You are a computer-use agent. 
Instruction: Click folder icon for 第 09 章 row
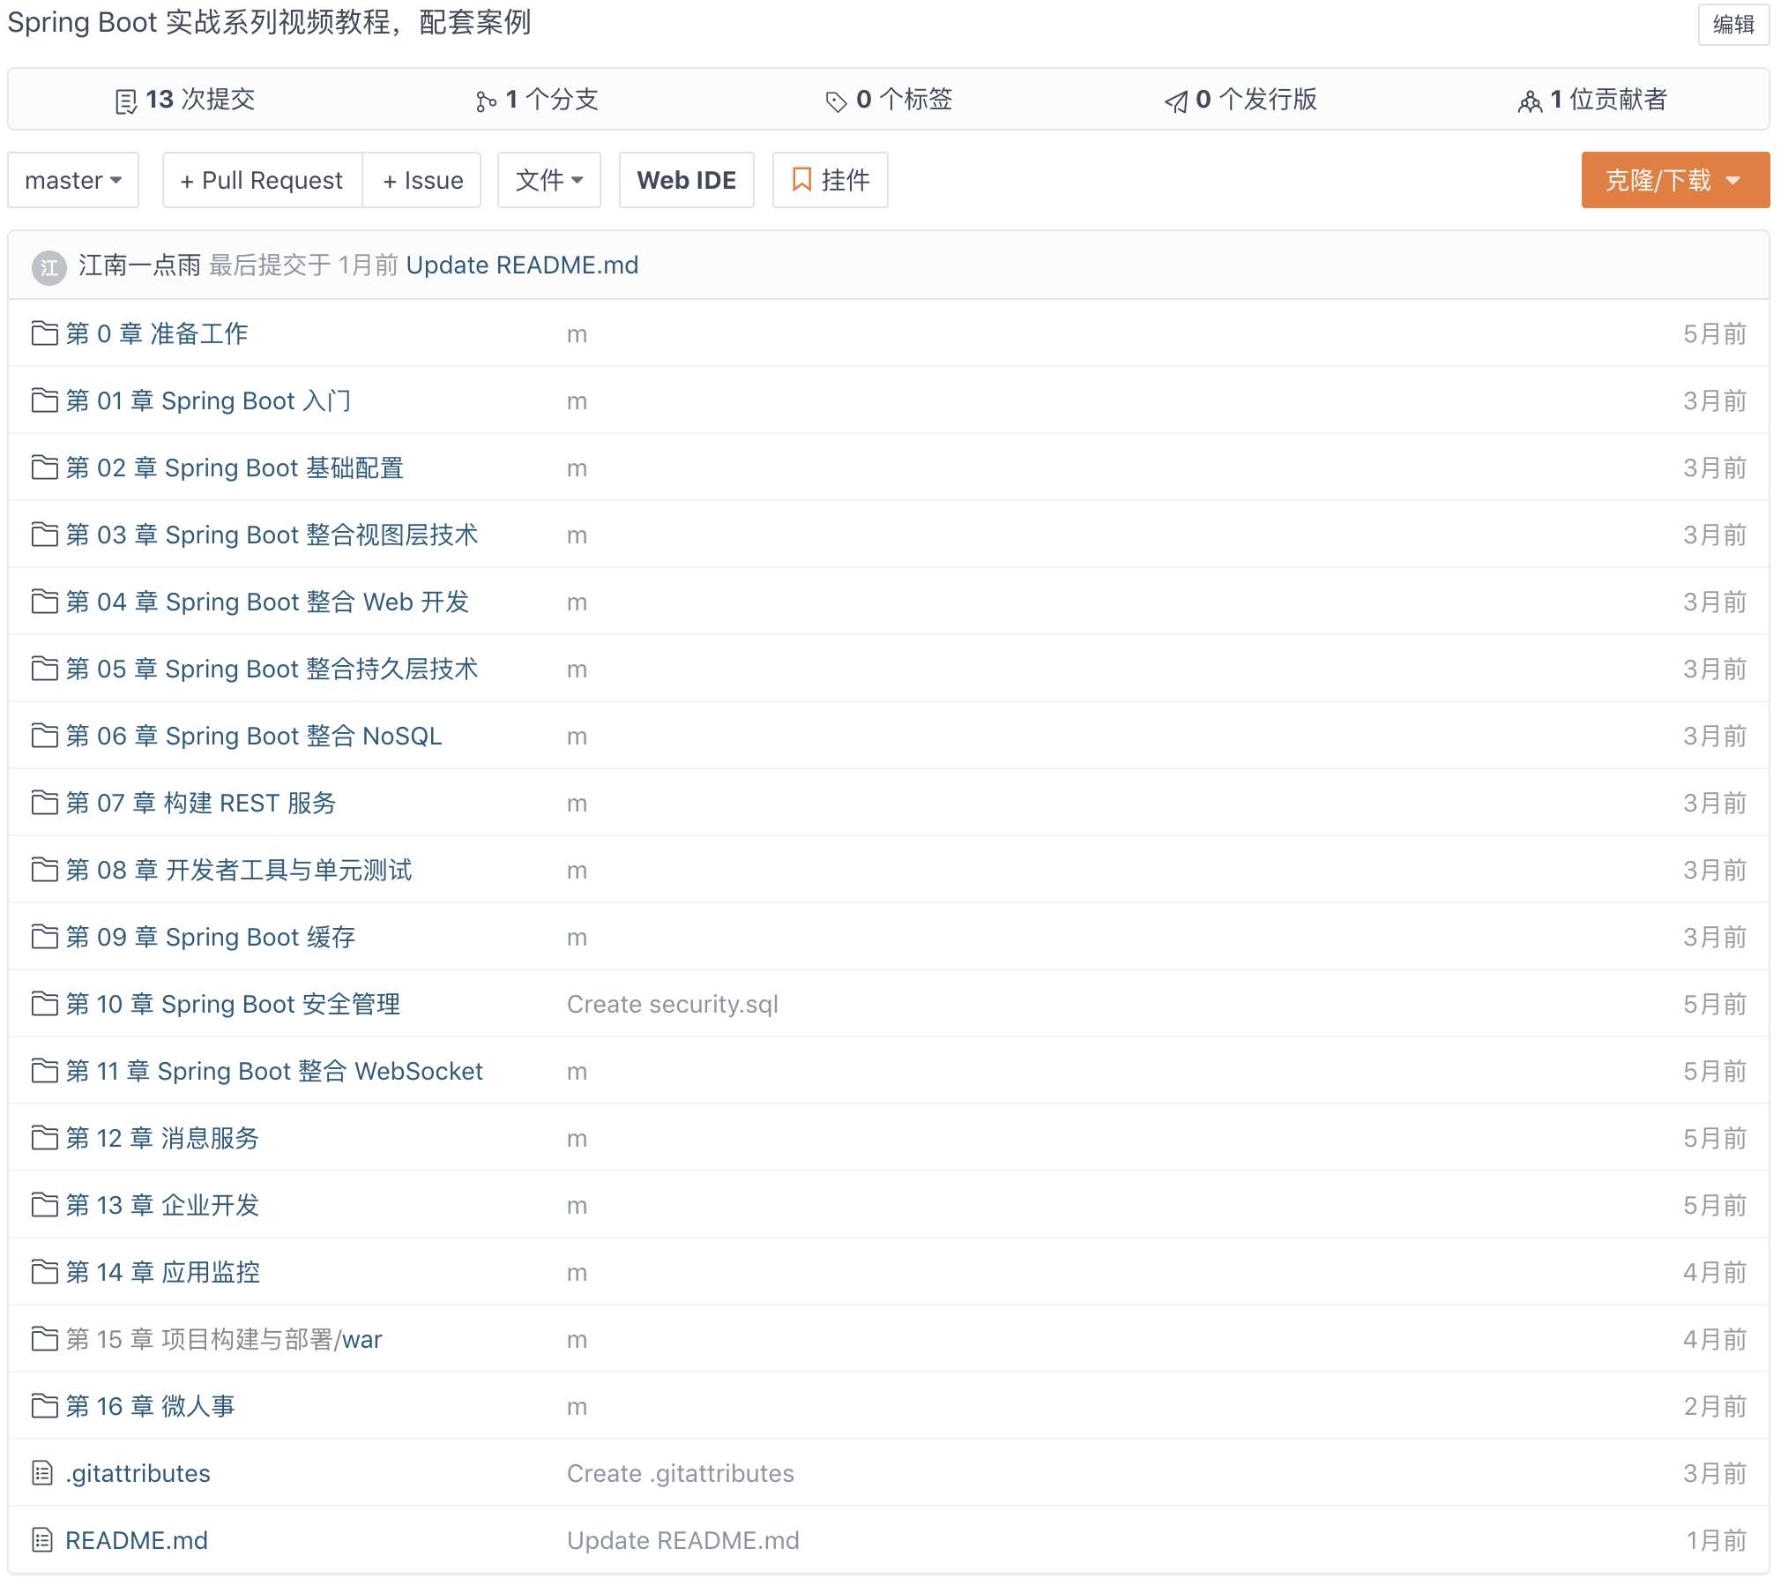[44, 937]
